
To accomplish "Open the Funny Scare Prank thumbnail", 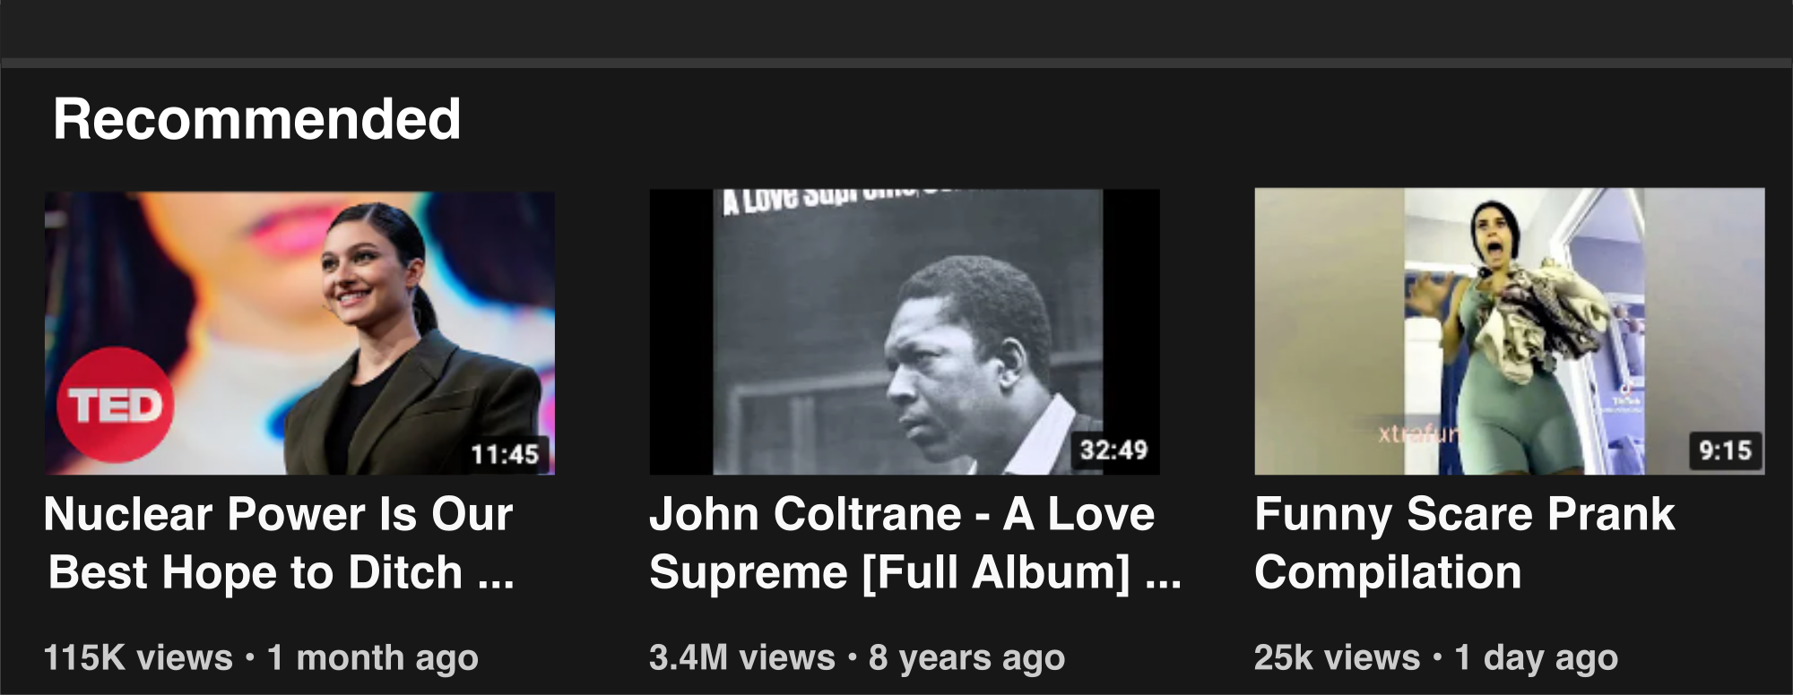I will pyautogui.click(x=1510, y=331).
